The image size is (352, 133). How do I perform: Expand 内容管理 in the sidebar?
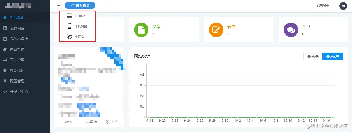pyautogui.click(x=25, y=49)
